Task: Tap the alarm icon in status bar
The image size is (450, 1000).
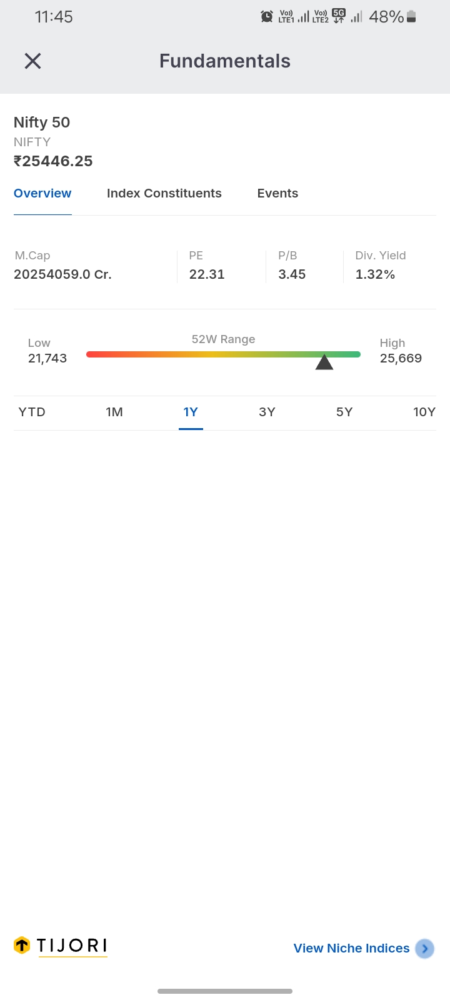Action: [267, 17]
